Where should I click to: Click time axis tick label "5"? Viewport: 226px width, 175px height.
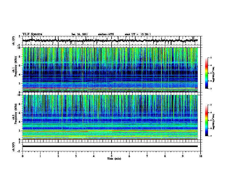coord(112,156)
